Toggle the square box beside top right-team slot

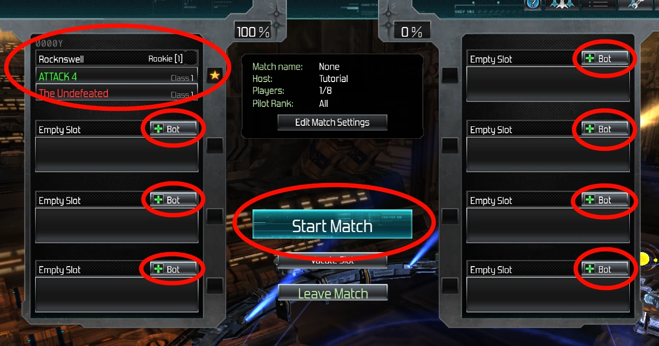tap(450, 76)
